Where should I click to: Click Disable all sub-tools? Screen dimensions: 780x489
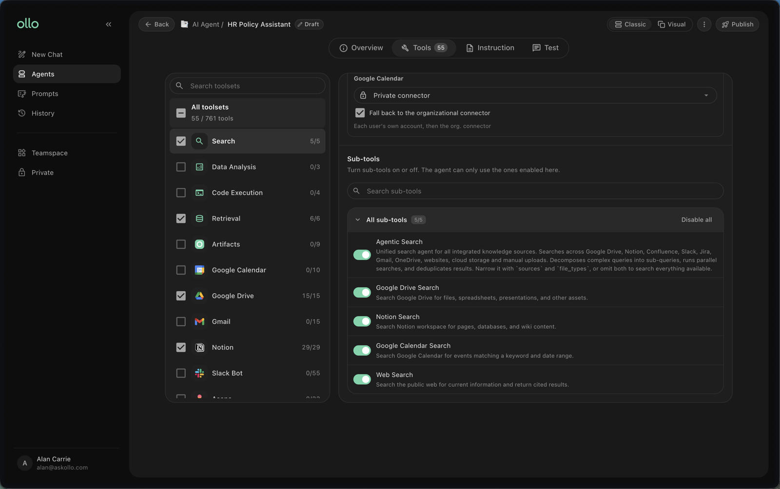[x=696, y=220]
